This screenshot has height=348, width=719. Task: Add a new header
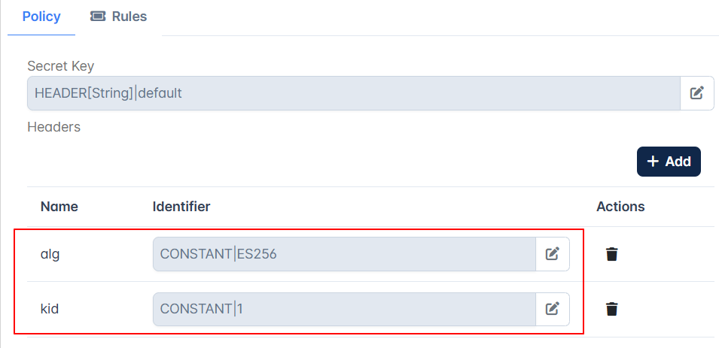pos(669,161)
